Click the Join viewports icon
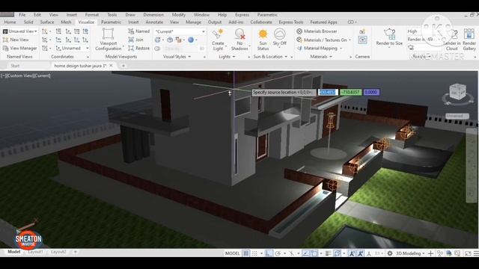This screenshot has height=269, width=479. click(x=131, y=40)
